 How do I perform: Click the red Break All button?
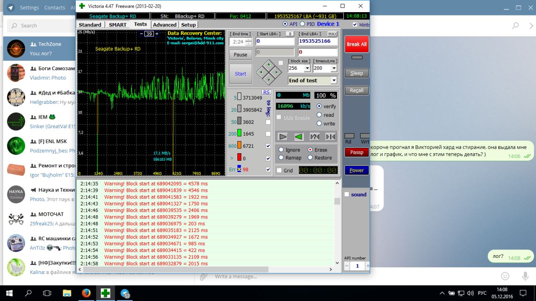(x=356, y=44)
